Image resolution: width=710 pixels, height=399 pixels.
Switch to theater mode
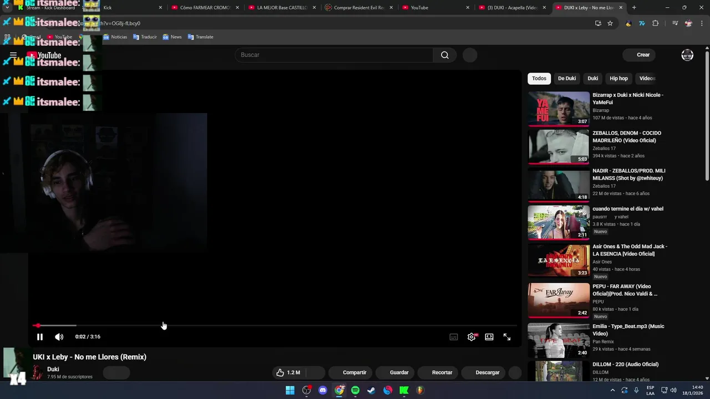tap(489, 337)
